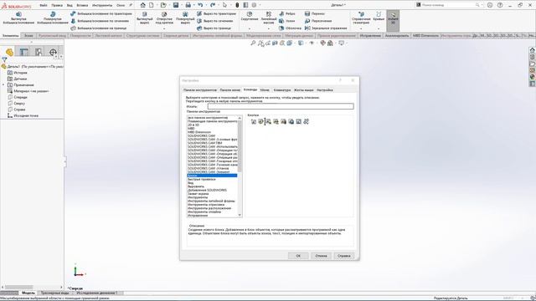
Task: Select Boundary Boss/Base (Бобышка на границе)
Action: point(99,28)
